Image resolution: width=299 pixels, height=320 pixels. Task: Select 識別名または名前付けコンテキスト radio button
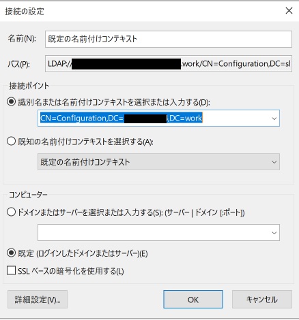click(x=11, y=102)
